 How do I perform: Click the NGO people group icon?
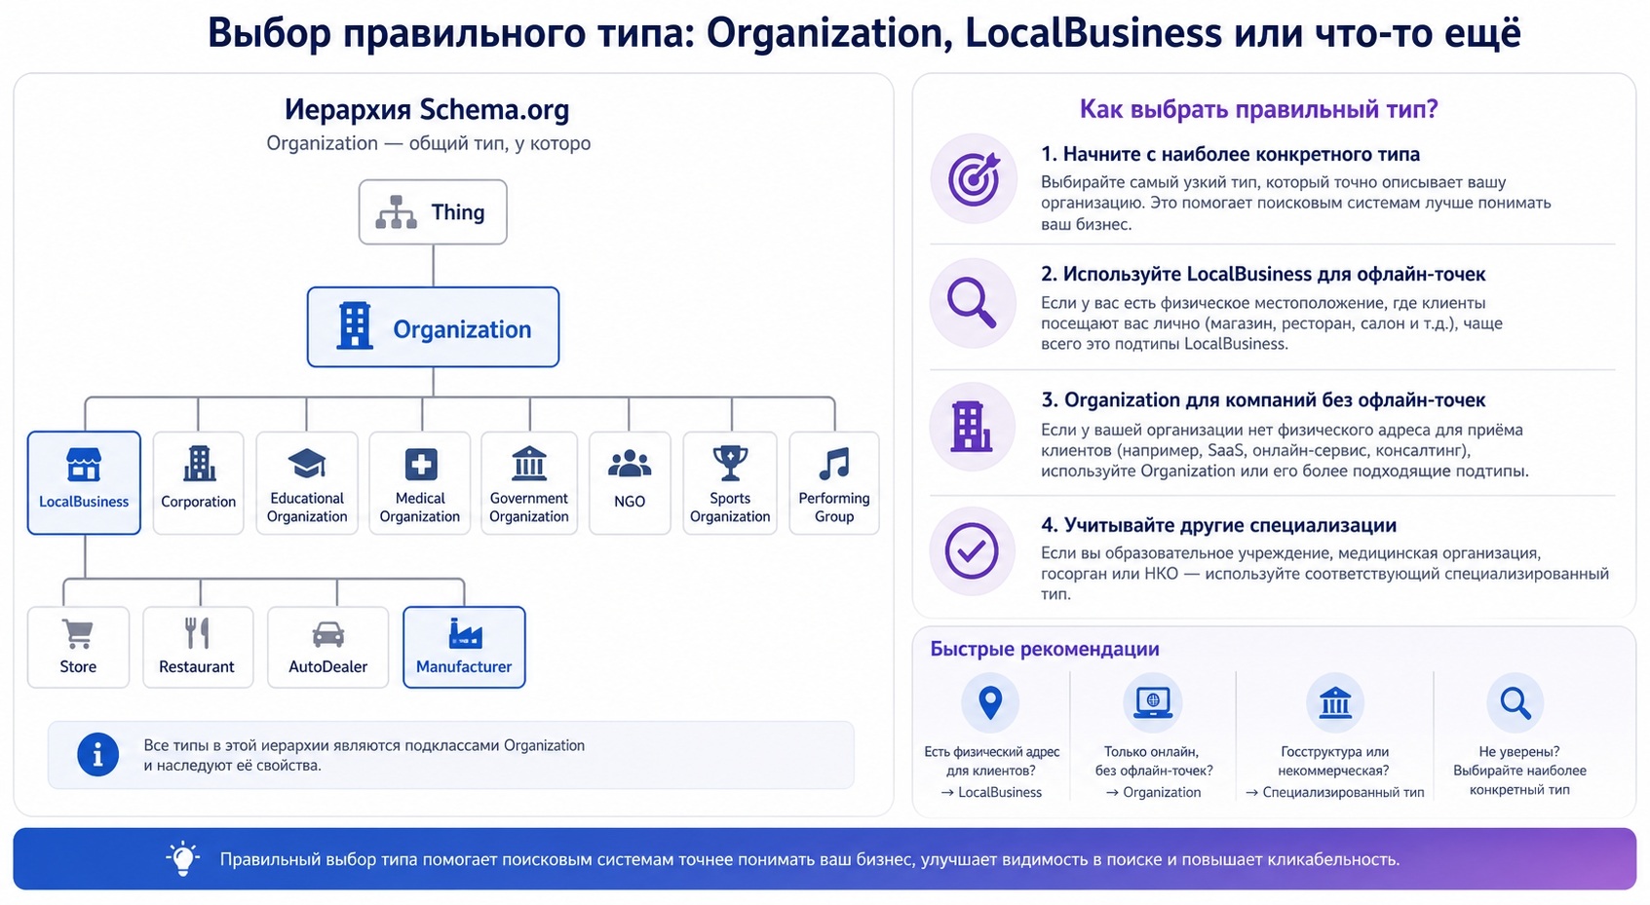(x=630, y=464)
